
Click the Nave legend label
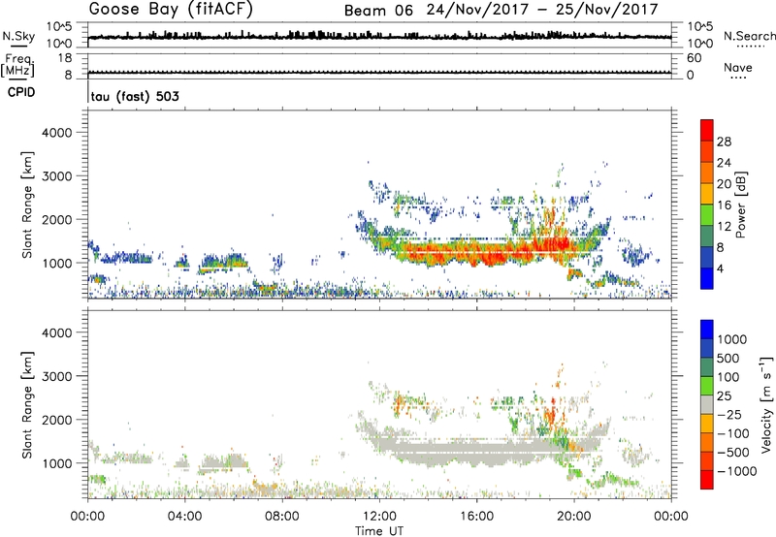pyautogui.click(x=738, y=67)
